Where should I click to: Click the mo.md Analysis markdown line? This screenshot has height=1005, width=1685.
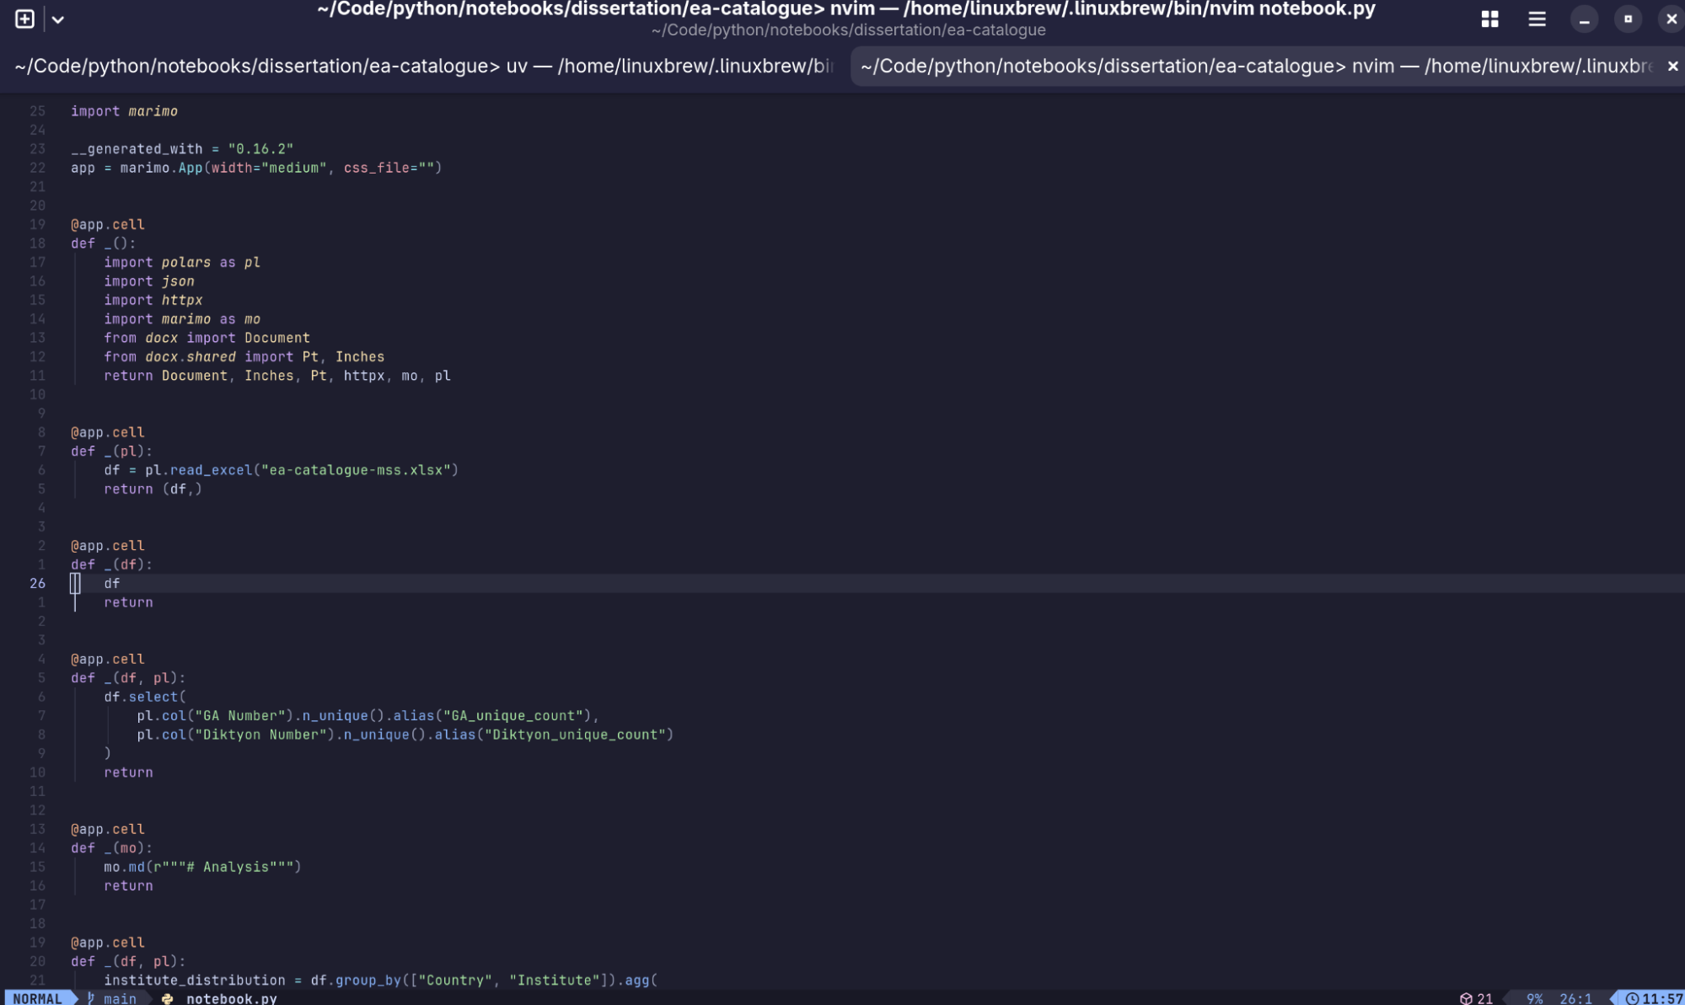(202, 867)
